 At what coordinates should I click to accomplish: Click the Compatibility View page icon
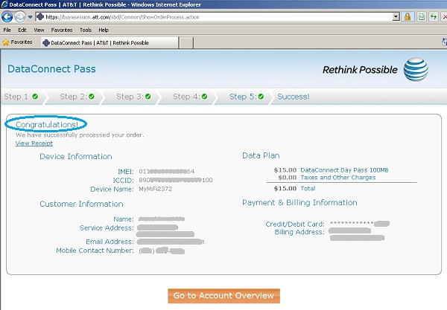[x=422, y=17]
